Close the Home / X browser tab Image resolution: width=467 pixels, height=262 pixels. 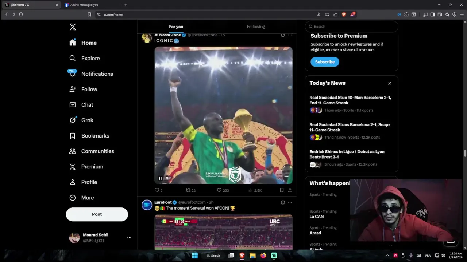point(57,5)
